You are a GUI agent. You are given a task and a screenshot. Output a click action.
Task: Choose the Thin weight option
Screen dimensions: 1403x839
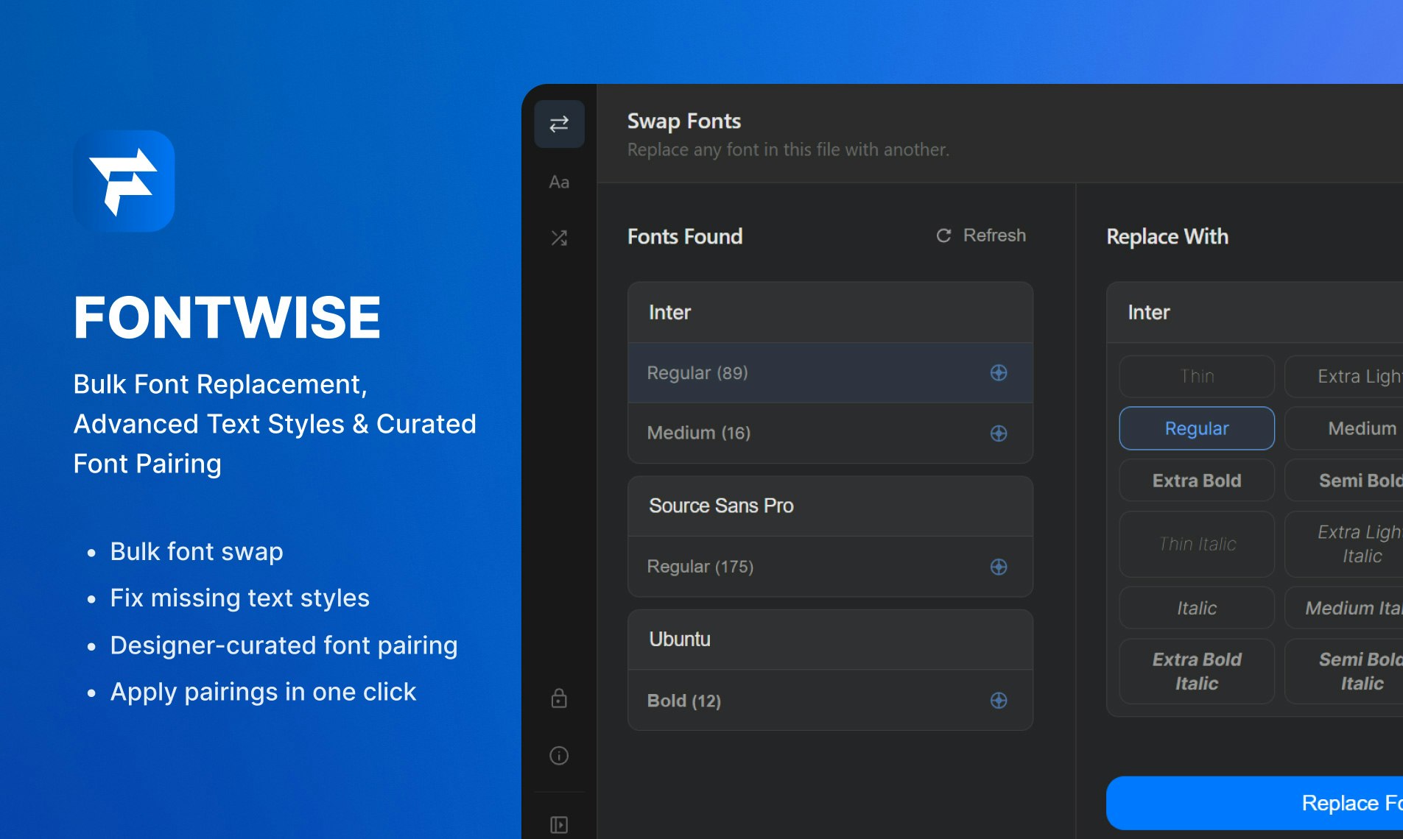[1197, 376]
